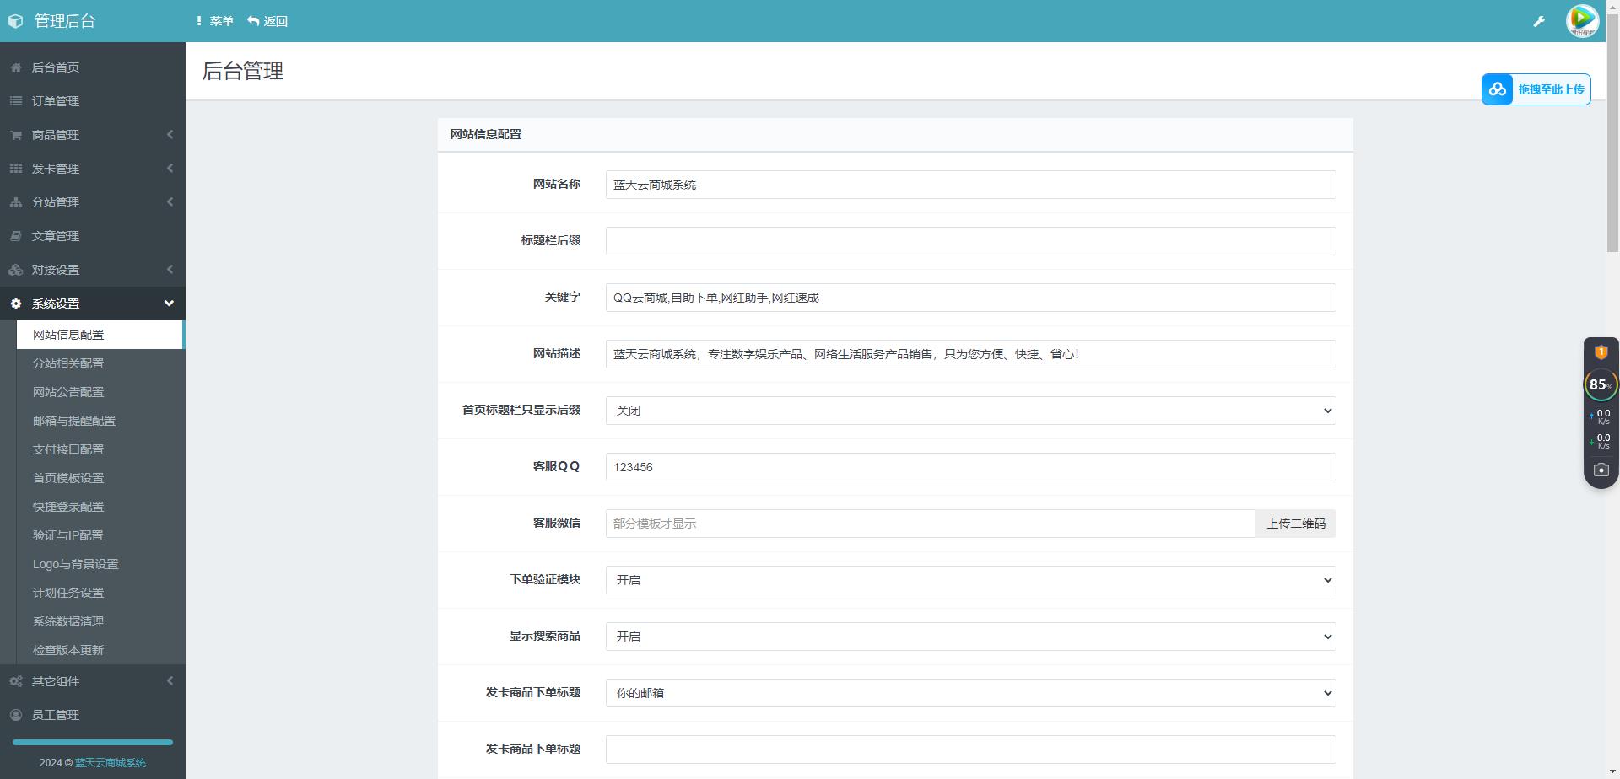Viewport: 1620px width, 779px height.
Task: Select 快捷登录配置 submenu item
Action: tap(100, 507)
